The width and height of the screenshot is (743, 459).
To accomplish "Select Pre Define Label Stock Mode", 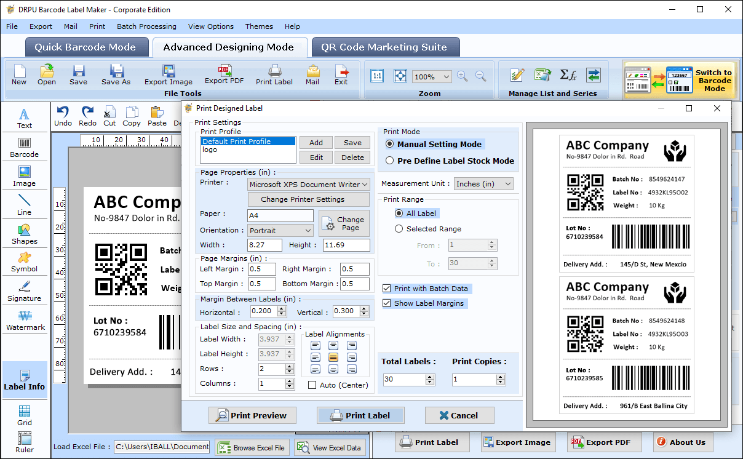I will click(390, 161).
